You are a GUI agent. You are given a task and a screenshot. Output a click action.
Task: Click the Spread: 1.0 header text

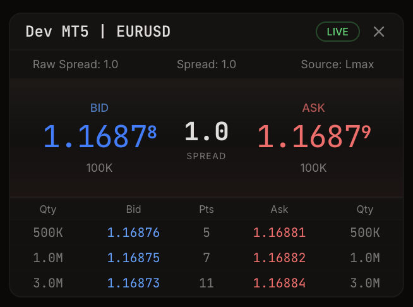pos(206,64)
